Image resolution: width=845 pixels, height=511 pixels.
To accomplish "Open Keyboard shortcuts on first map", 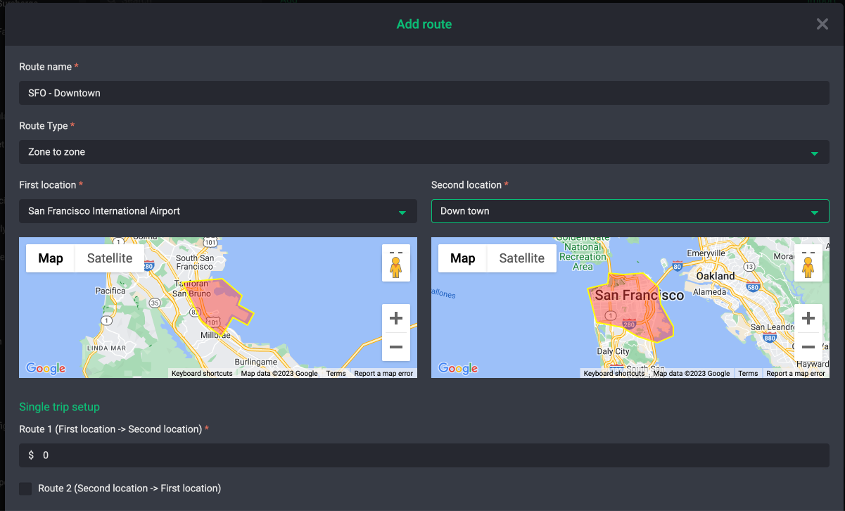I will 202,374.
